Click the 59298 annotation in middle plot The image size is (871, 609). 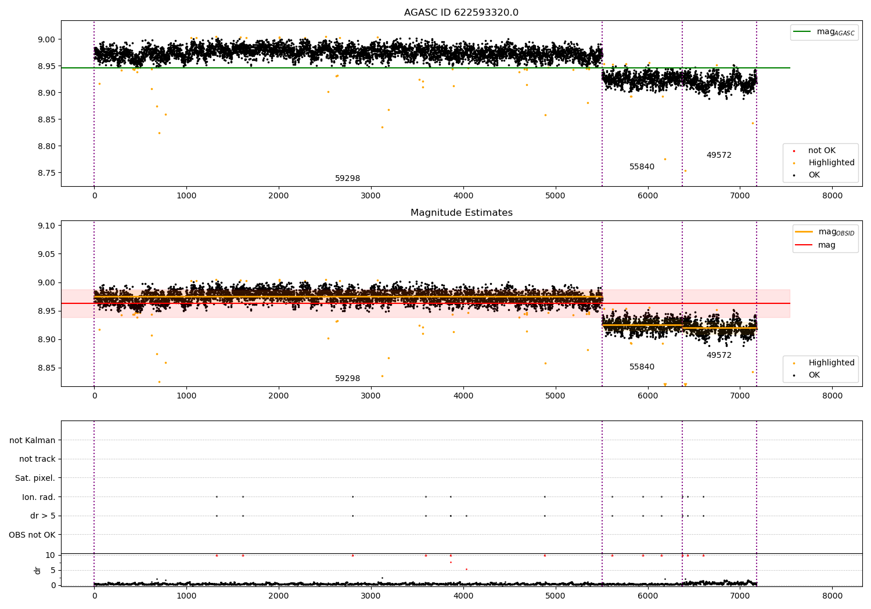point(347,379)
